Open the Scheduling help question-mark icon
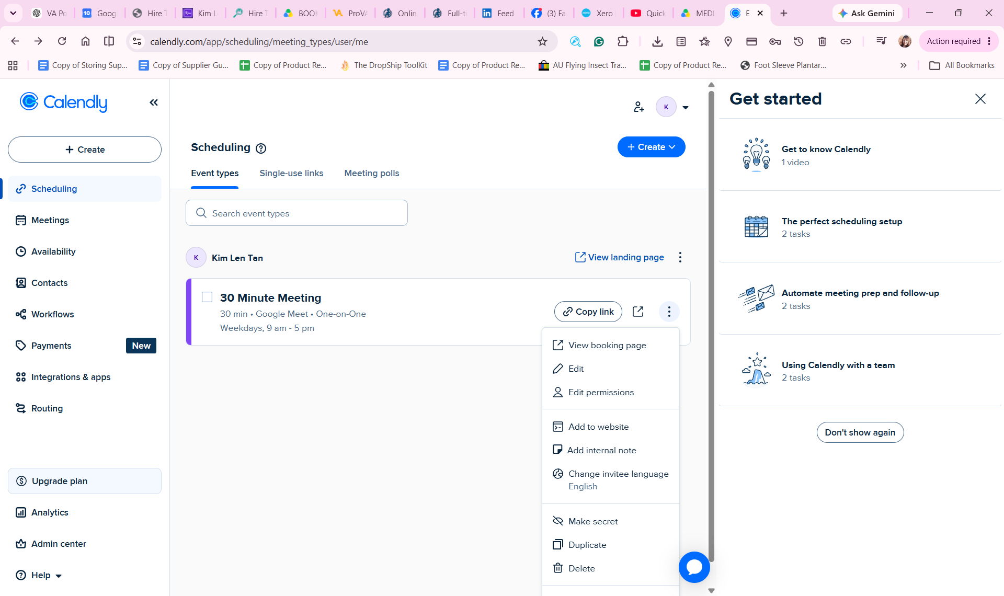1004x596 pixels. pos(261,148)
